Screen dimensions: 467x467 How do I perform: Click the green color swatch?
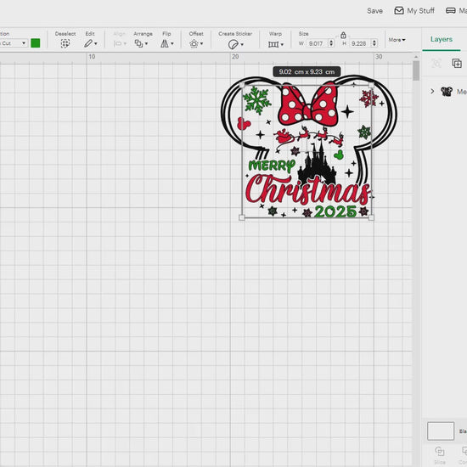(x=36, y=43)
